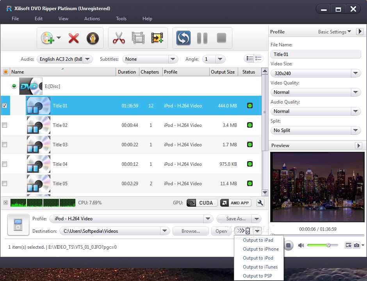Click the Pause toolbar icon

click(202, 38)
